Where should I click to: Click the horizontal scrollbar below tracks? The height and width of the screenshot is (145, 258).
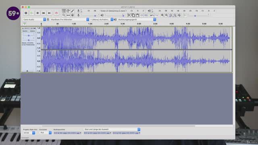(119, 126)
